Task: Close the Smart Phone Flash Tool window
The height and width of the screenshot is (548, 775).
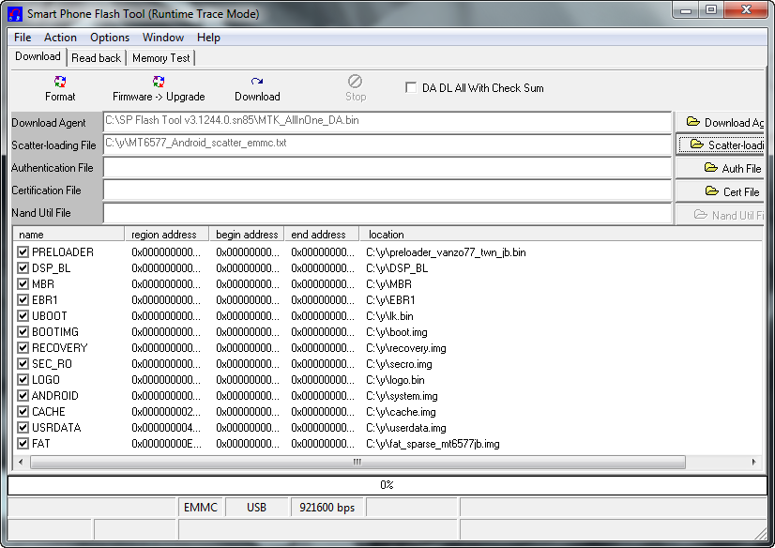Action: [746, 9]
